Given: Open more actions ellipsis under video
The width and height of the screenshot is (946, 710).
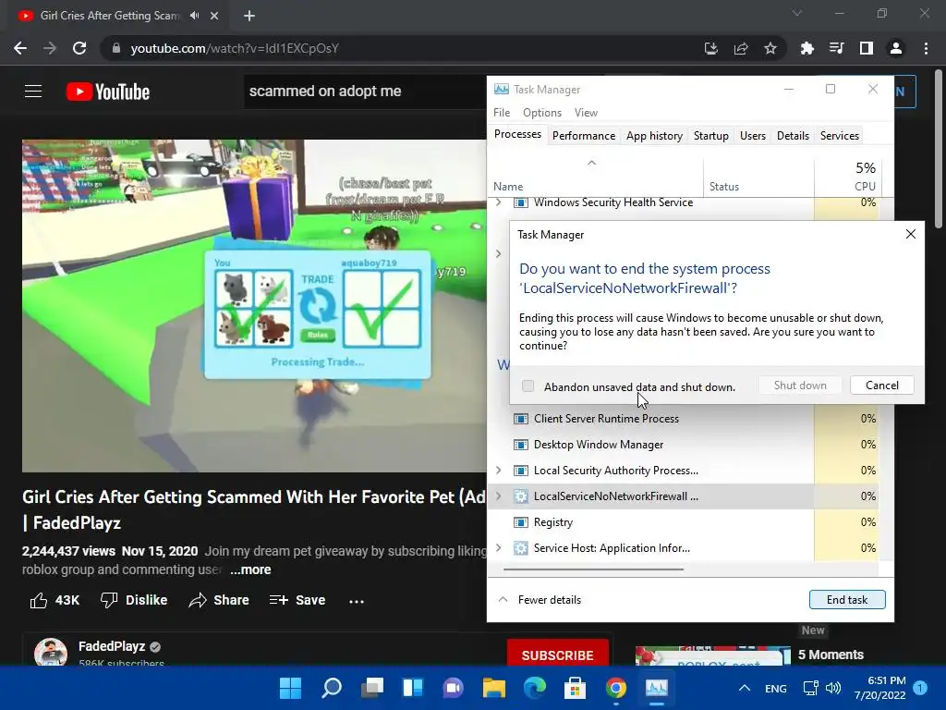Looking at the screenshot, I should [357, 601].
